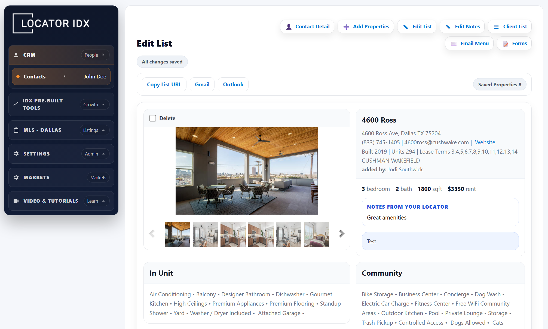Go to previous photo with left arrow
Screen dimensions: 548x329
[x=152, y=233]
